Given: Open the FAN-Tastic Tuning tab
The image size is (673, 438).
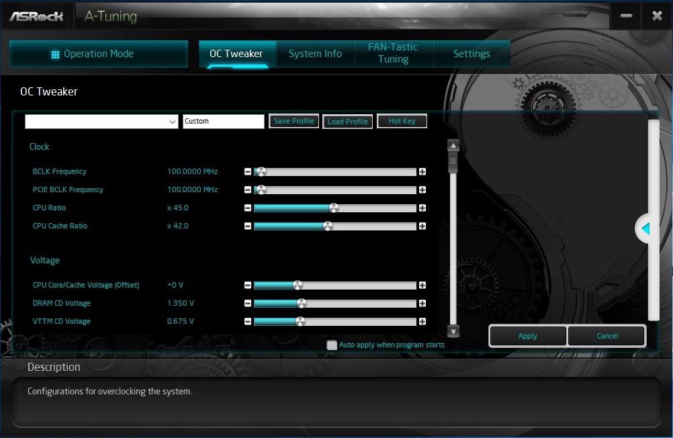Looking at the screenshot, I should pos(393,53).
